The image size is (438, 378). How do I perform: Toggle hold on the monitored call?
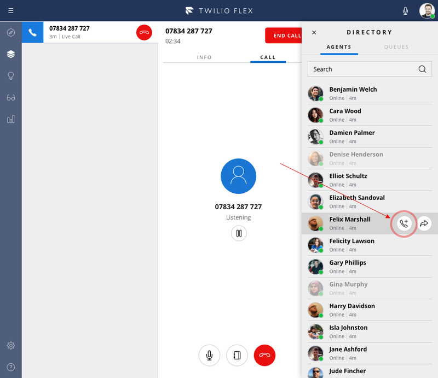coord(238,233)
